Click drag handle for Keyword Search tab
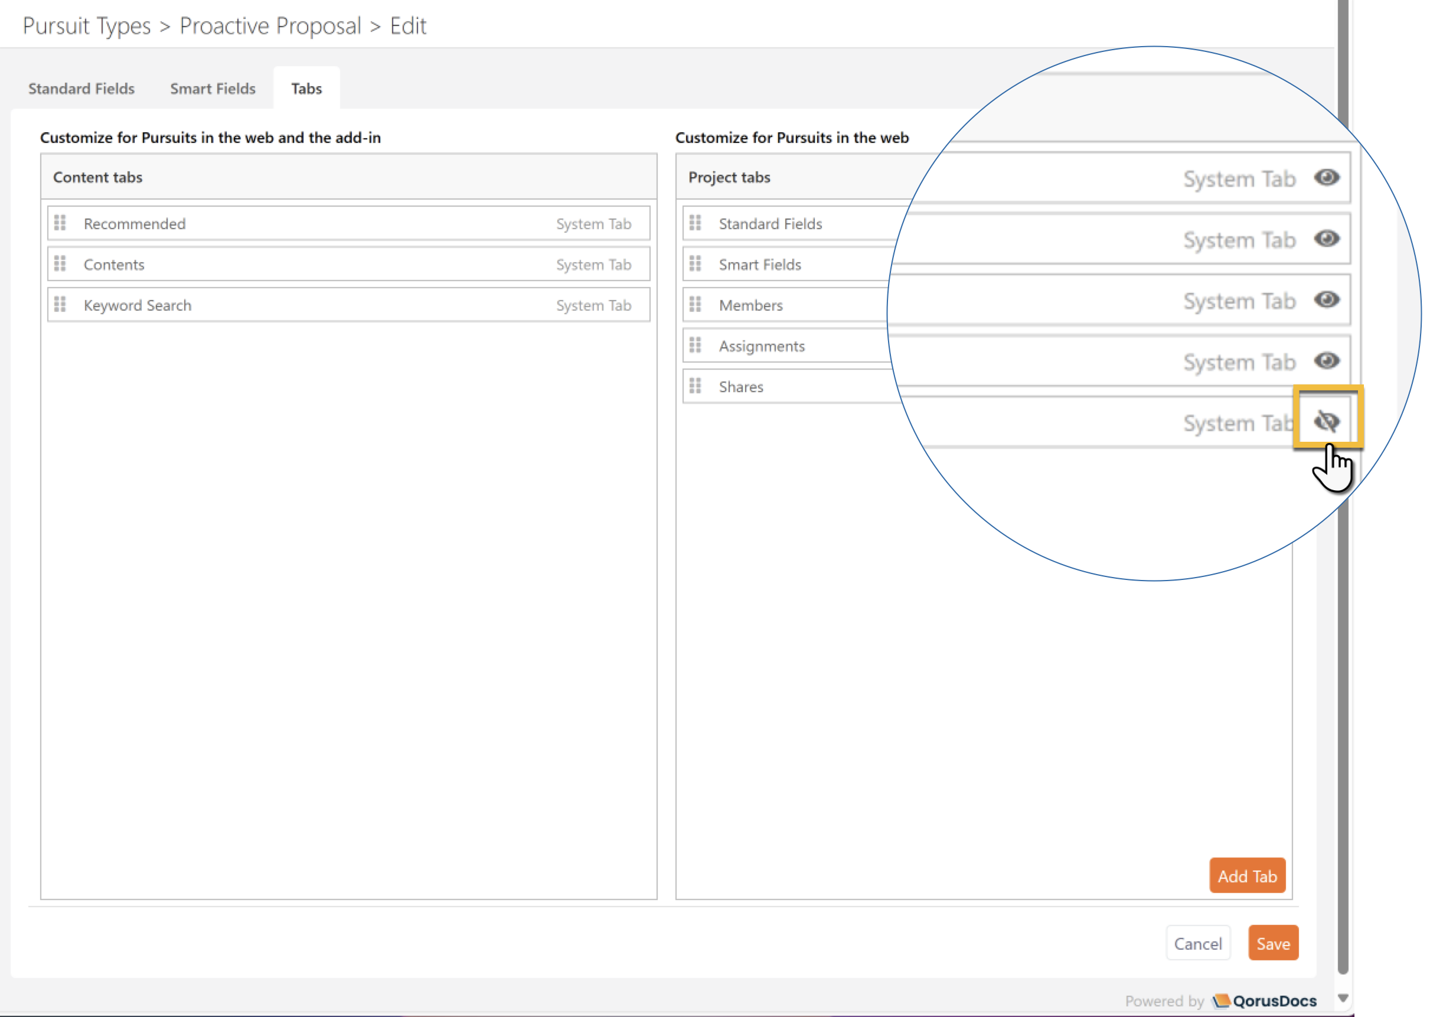This screenshot has height=1017, width=1430. coord(60,304)
